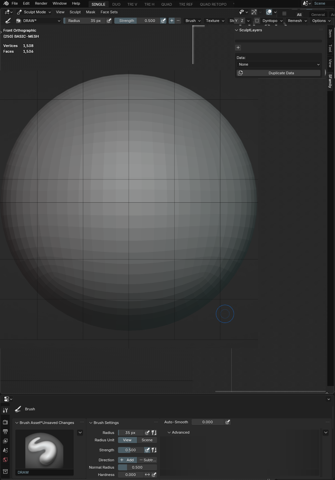
Task: Click the brush icon left of DRAW selector
Action: coord(8,21)
